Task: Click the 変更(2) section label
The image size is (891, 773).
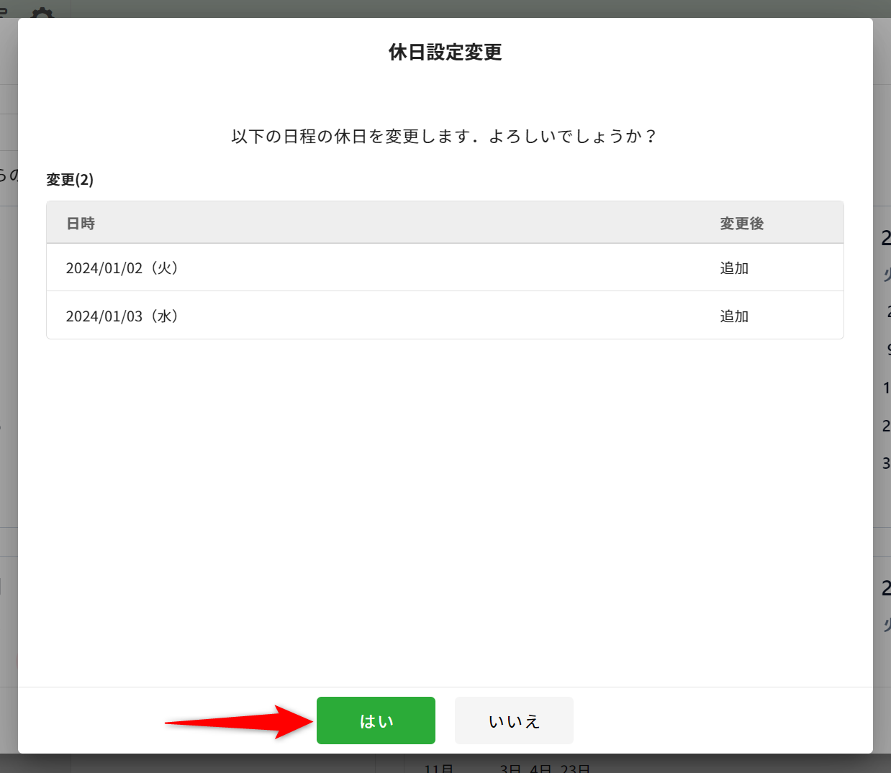Action: point(70,180)
